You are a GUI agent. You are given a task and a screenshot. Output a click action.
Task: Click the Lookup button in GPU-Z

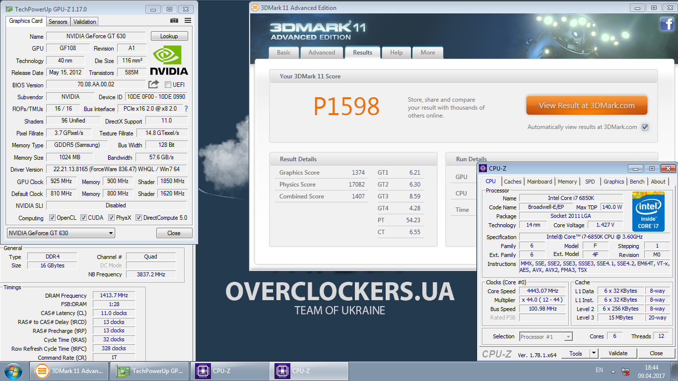pos(169,36)
